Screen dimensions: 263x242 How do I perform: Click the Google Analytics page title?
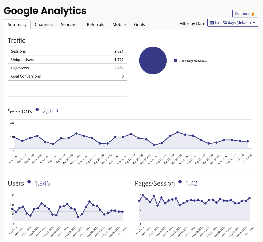point(45,11)
